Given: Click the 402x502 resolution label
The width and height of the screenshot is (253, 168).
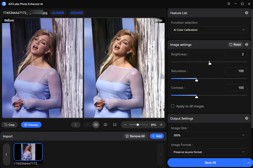Looking at the screenshot, I should [77, 13].
